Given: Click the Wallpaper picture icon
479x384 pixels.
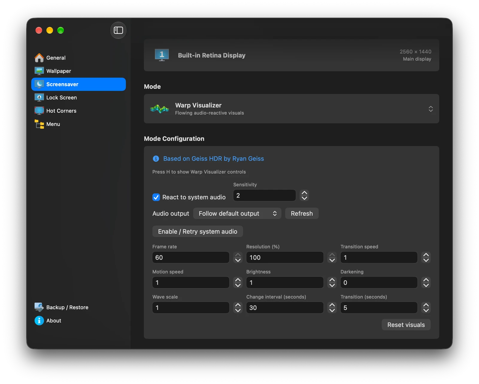Looking at the screenshot, I should click(39, 71).
